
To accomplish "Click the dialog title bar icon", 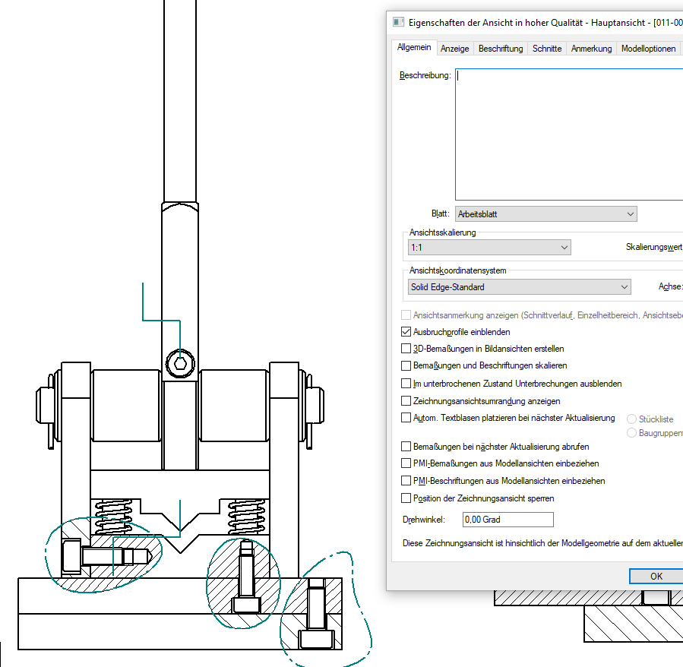I will point(398,22).
